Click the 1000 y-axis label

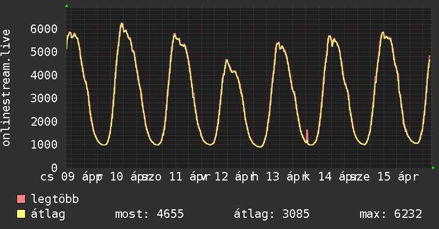click(44, 145)
